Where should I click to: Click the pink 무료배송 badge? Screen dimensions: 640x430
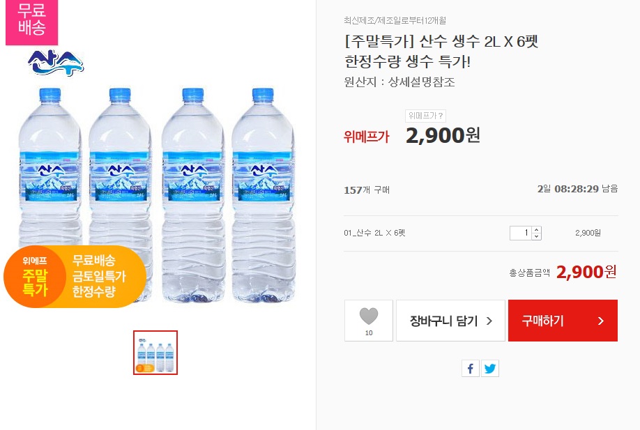31,22
